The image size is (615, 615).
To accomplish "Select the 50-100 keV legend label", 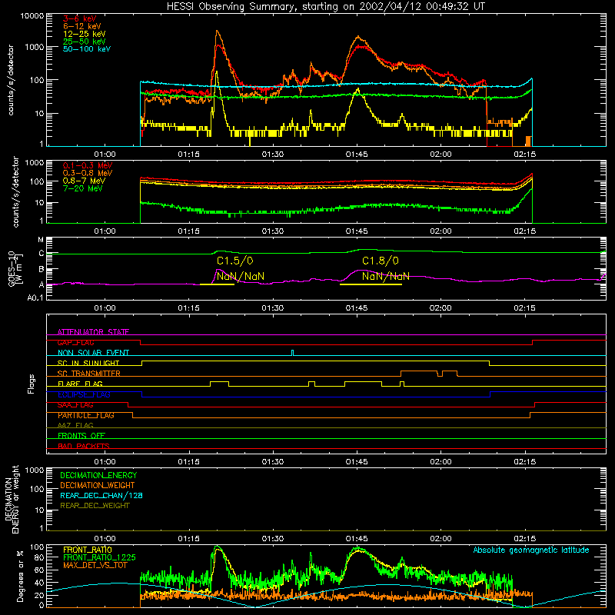I will click(x=87, y=49).
